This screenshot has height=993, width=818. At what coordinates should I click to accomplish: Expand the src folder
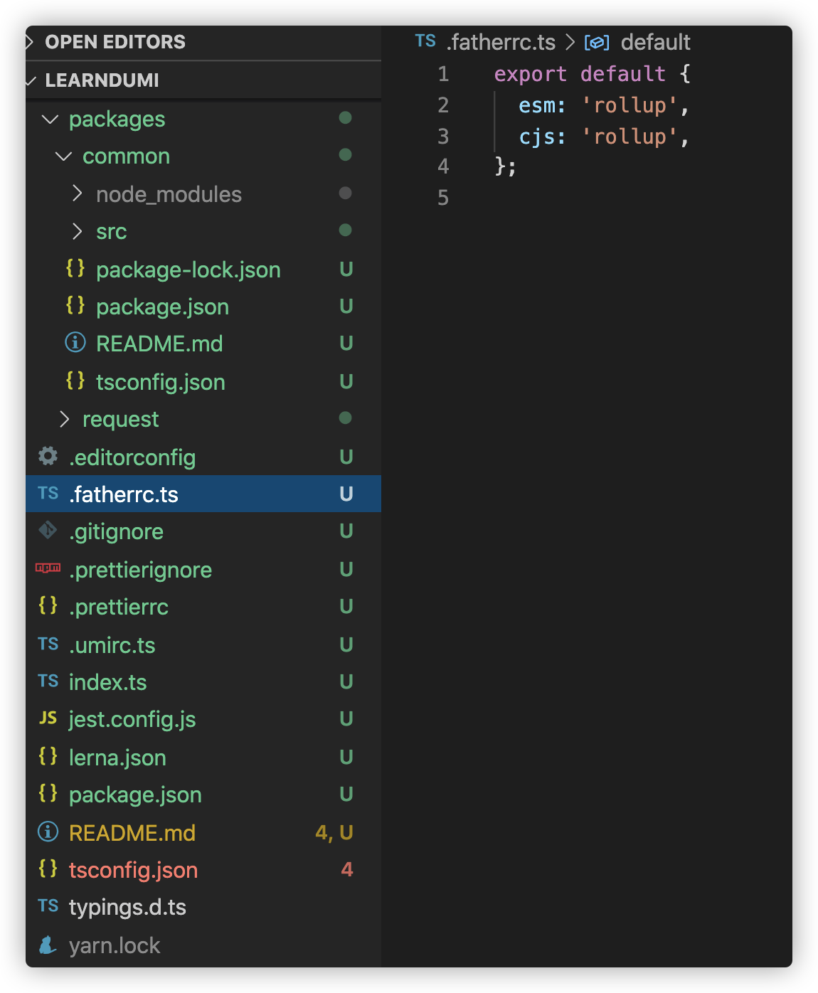coord(78,231)
